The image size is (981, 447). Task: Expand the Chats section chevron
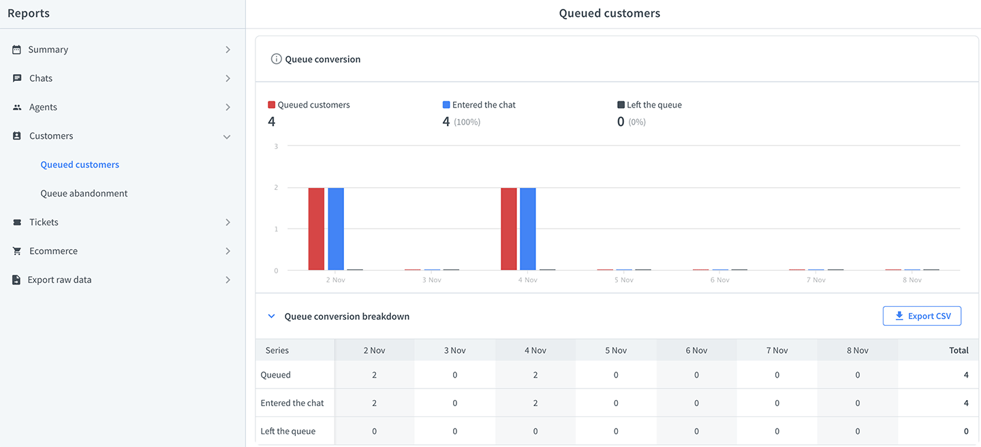(228, 78)
